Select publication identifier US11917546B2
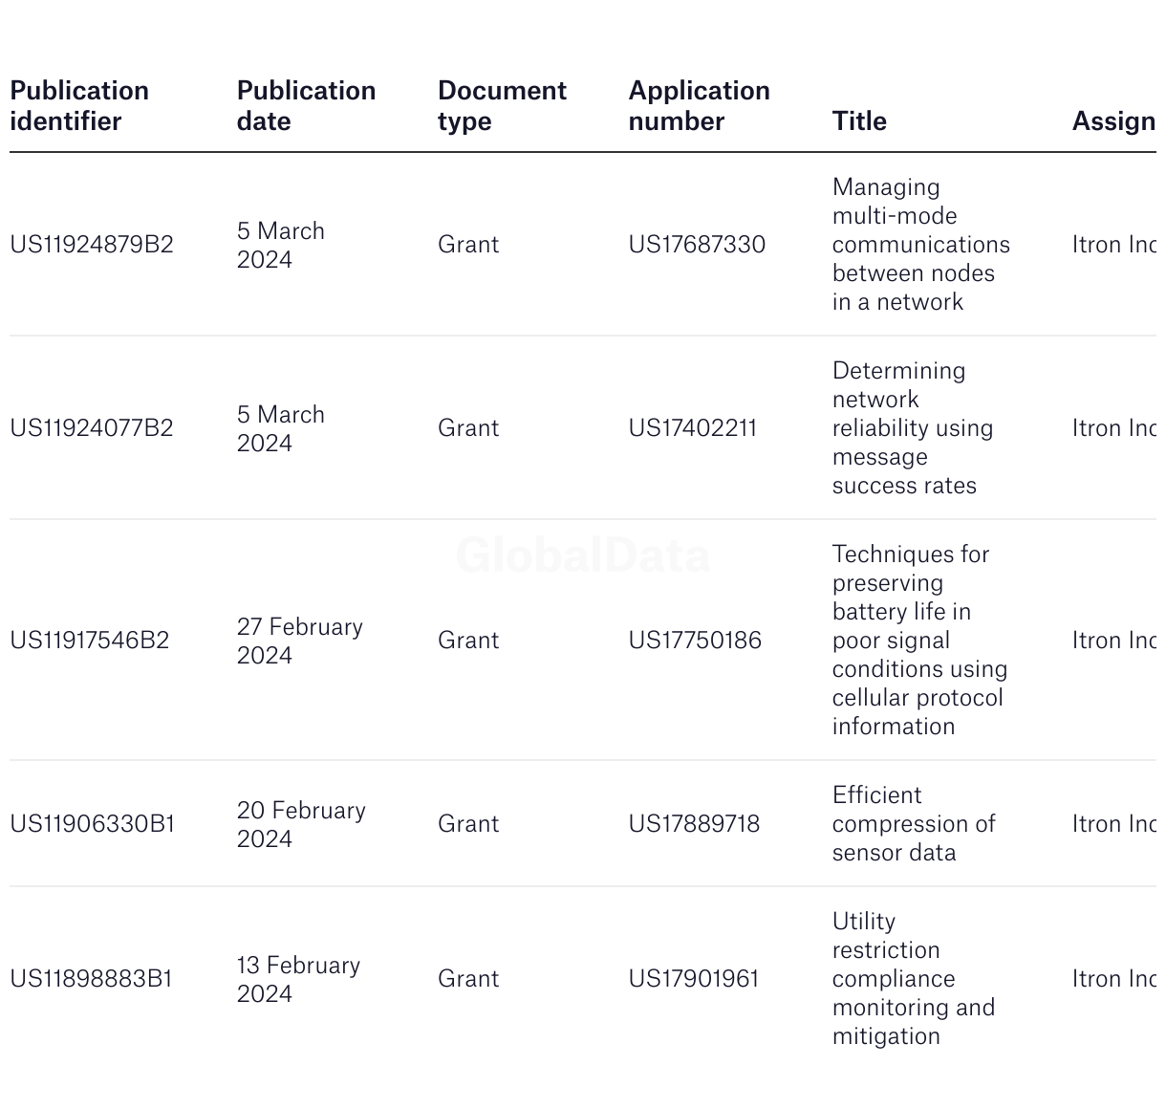Screen dimensions: 1166x1109 (x=90, y=641)
